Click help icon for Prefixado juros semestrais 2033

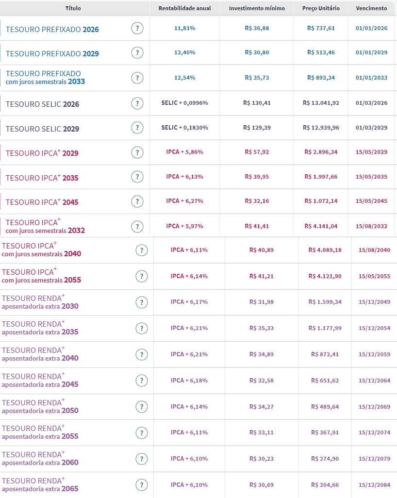137,78
